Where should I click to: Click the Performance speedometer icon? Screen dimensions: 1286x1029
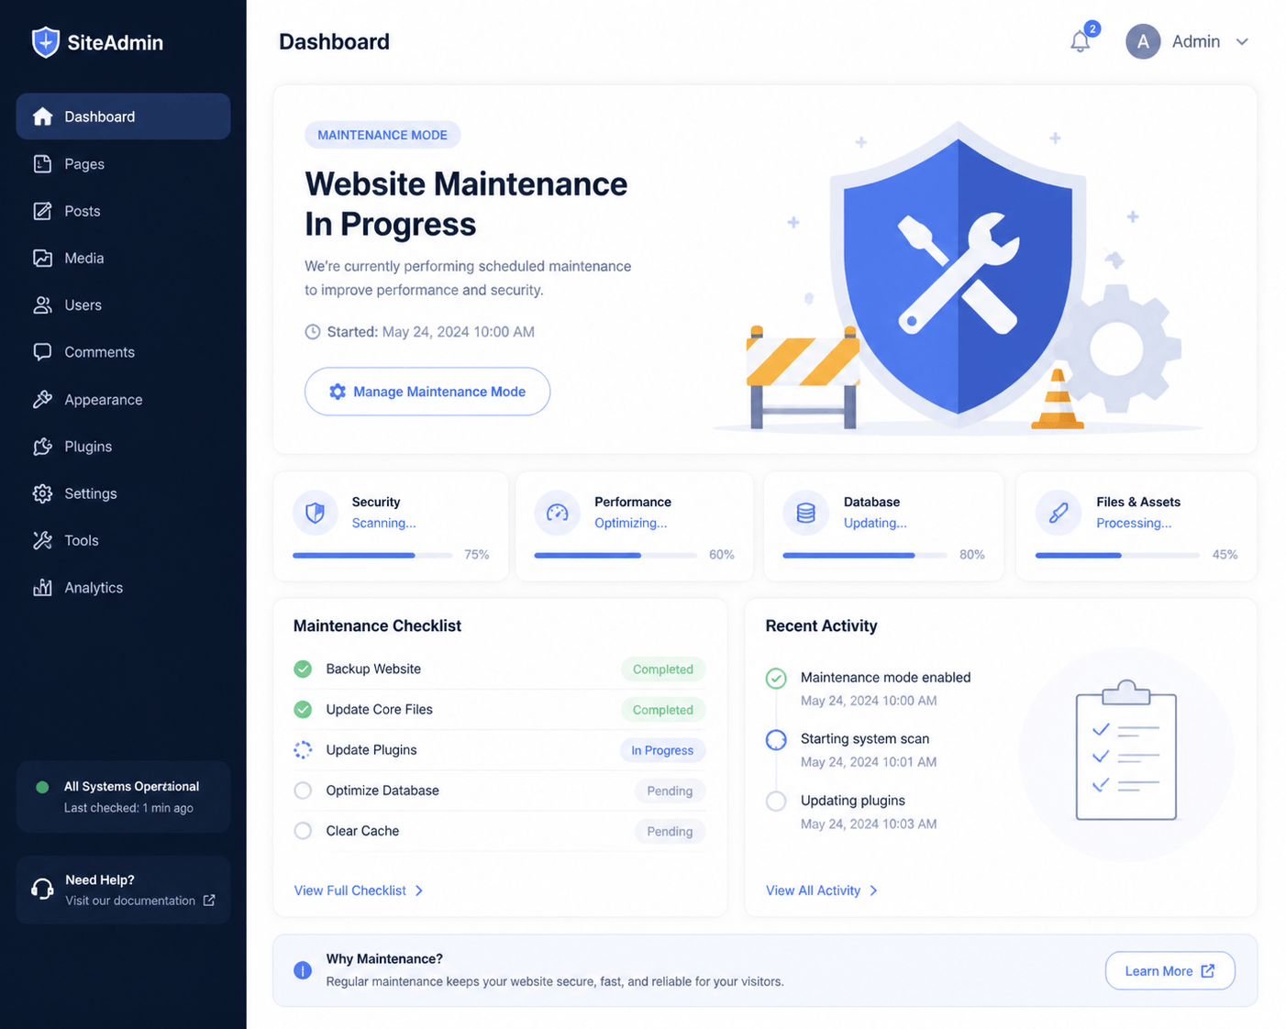[558, 513]
